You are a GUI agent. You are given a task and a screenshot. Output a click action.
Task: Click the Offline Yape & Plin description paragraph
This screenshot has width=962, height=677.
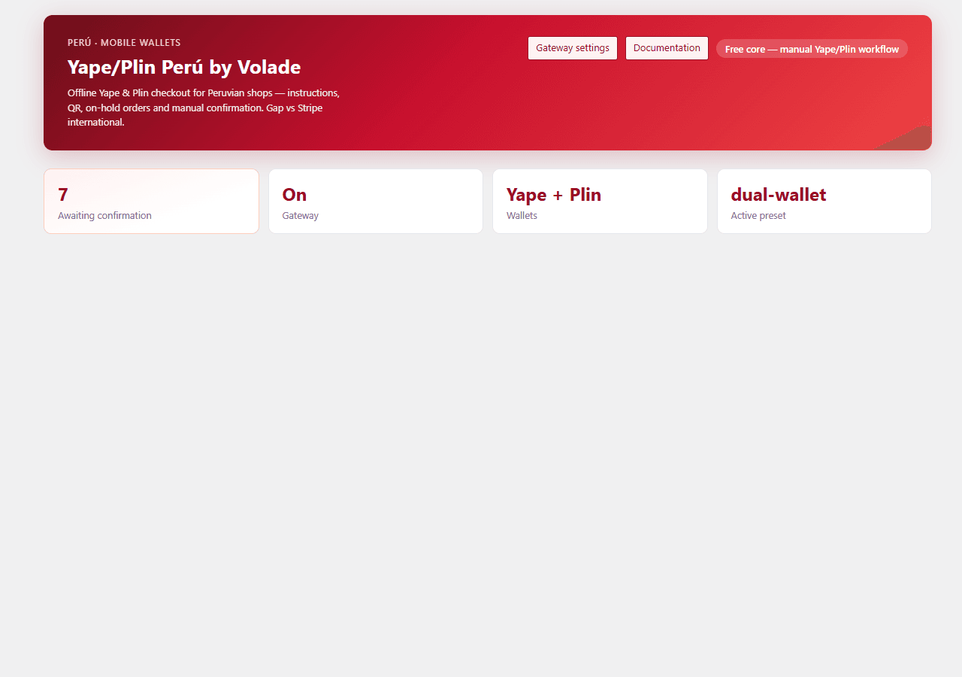point(204,108)
